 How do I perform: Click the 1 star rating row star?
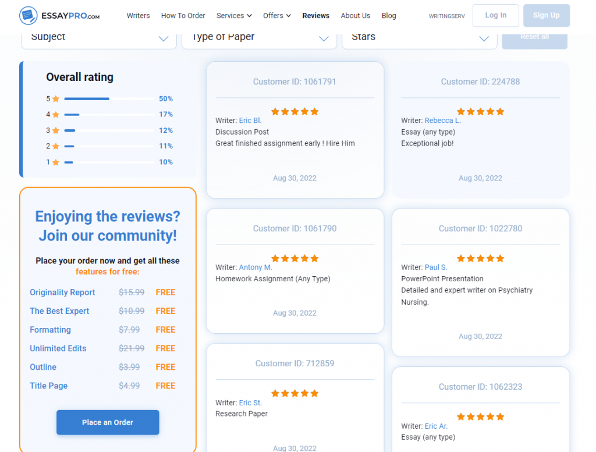[x=56, y=162]
